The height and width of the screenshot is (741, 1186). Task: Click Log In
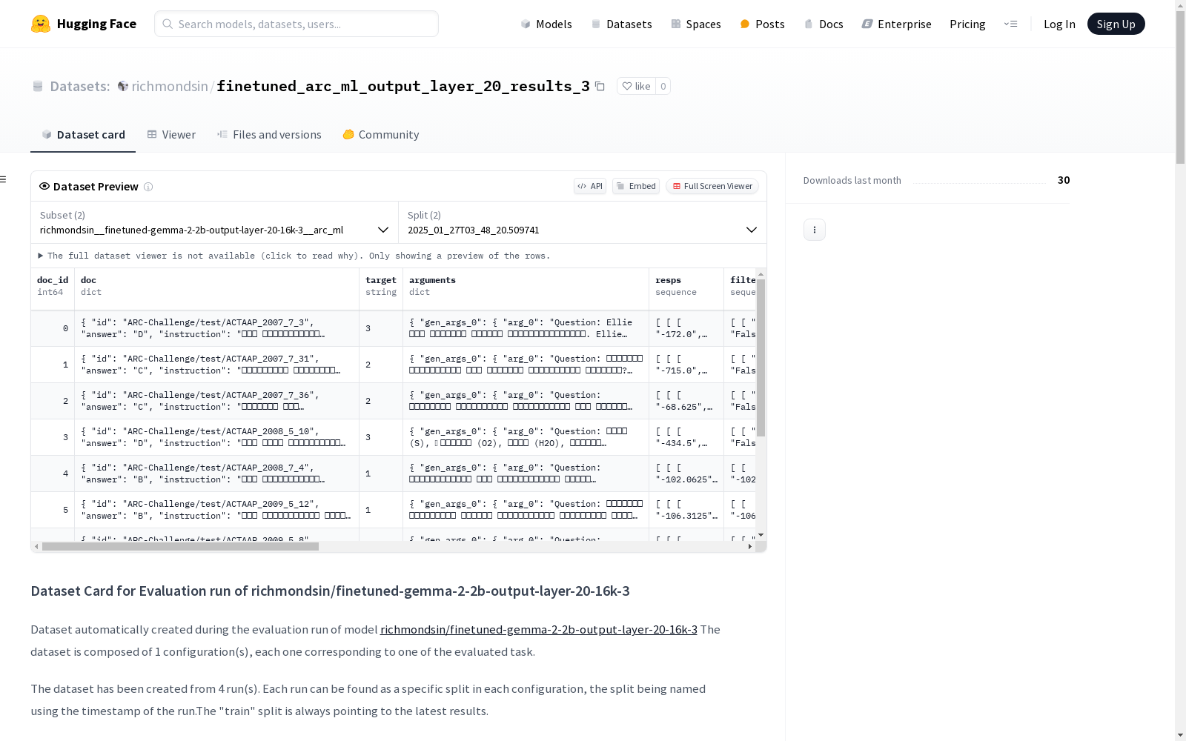(1059, 24)
